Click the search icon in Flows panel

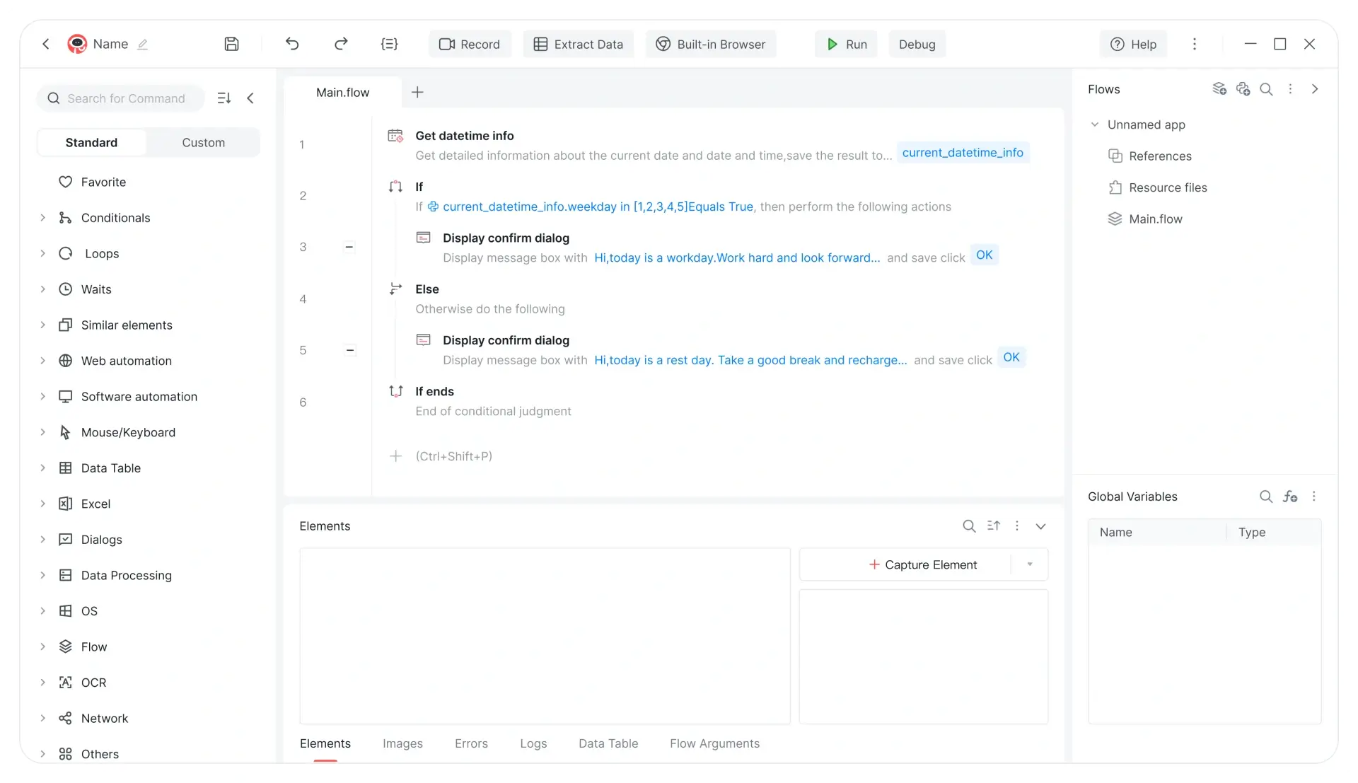click(x=1266, y=89)
